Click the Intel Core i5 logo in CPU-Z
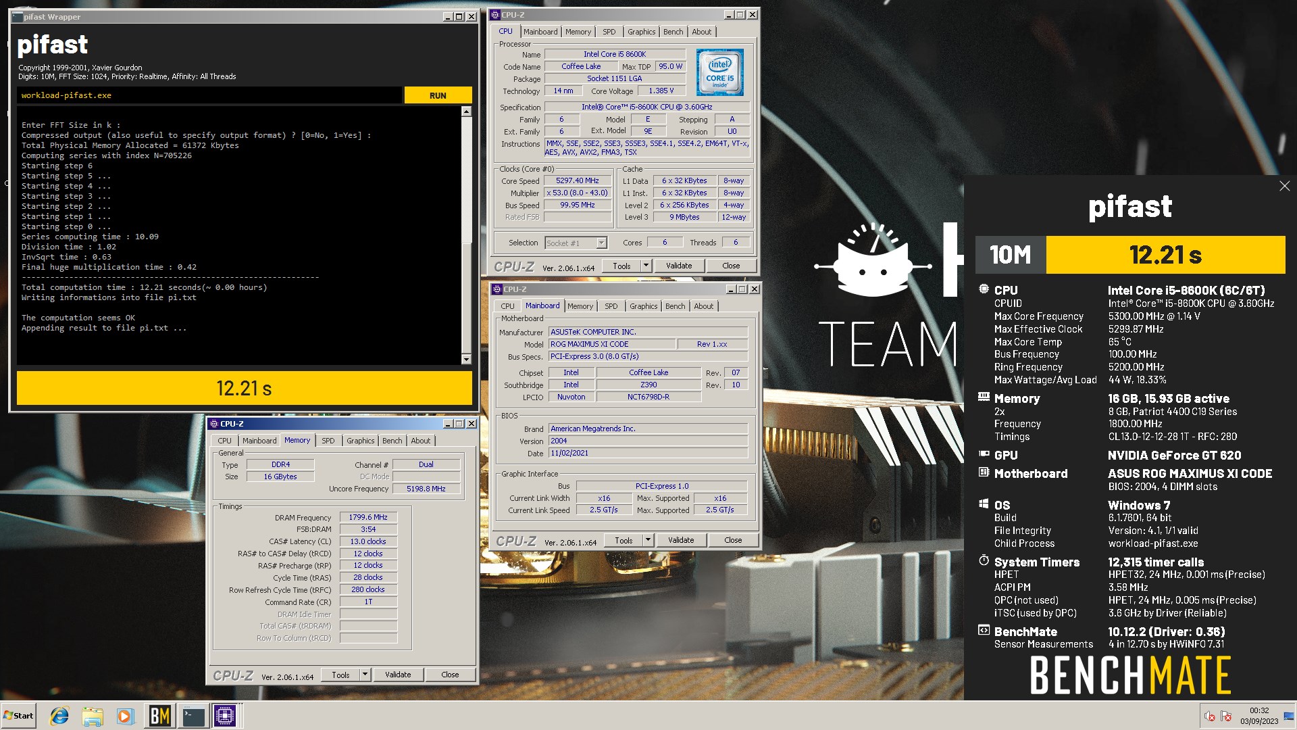The image size is (1297, 730). 719,72
